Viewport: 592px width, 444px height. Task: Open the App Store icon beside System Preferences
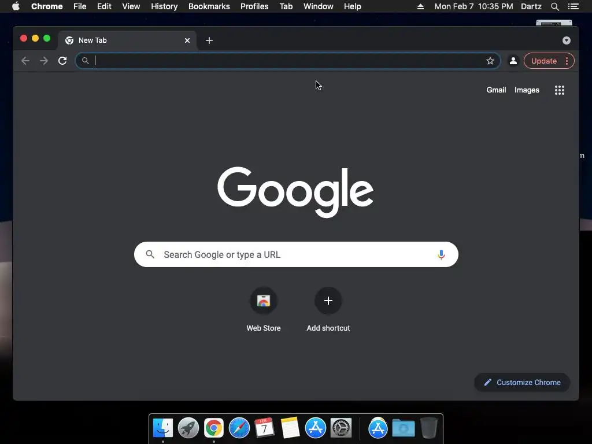(315, 428)
